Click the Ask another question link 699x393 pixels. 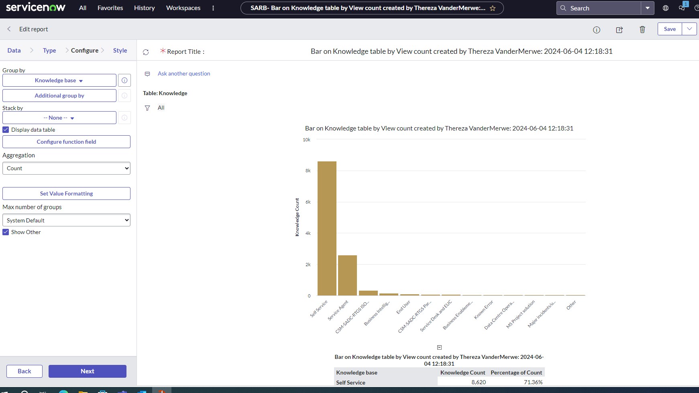184,73
